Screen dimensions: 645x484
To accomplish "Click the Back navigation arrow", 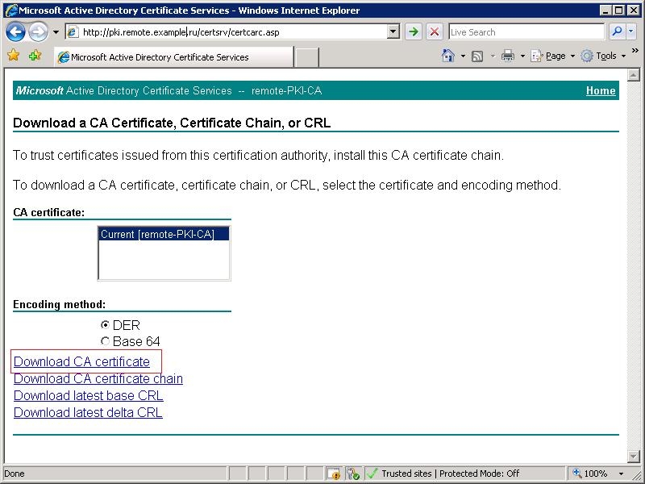I will (15, 32).
